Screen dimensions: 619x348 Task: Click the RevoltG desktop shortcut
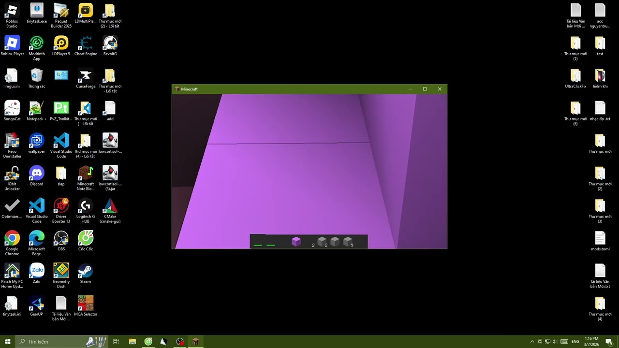click(110, 46)
